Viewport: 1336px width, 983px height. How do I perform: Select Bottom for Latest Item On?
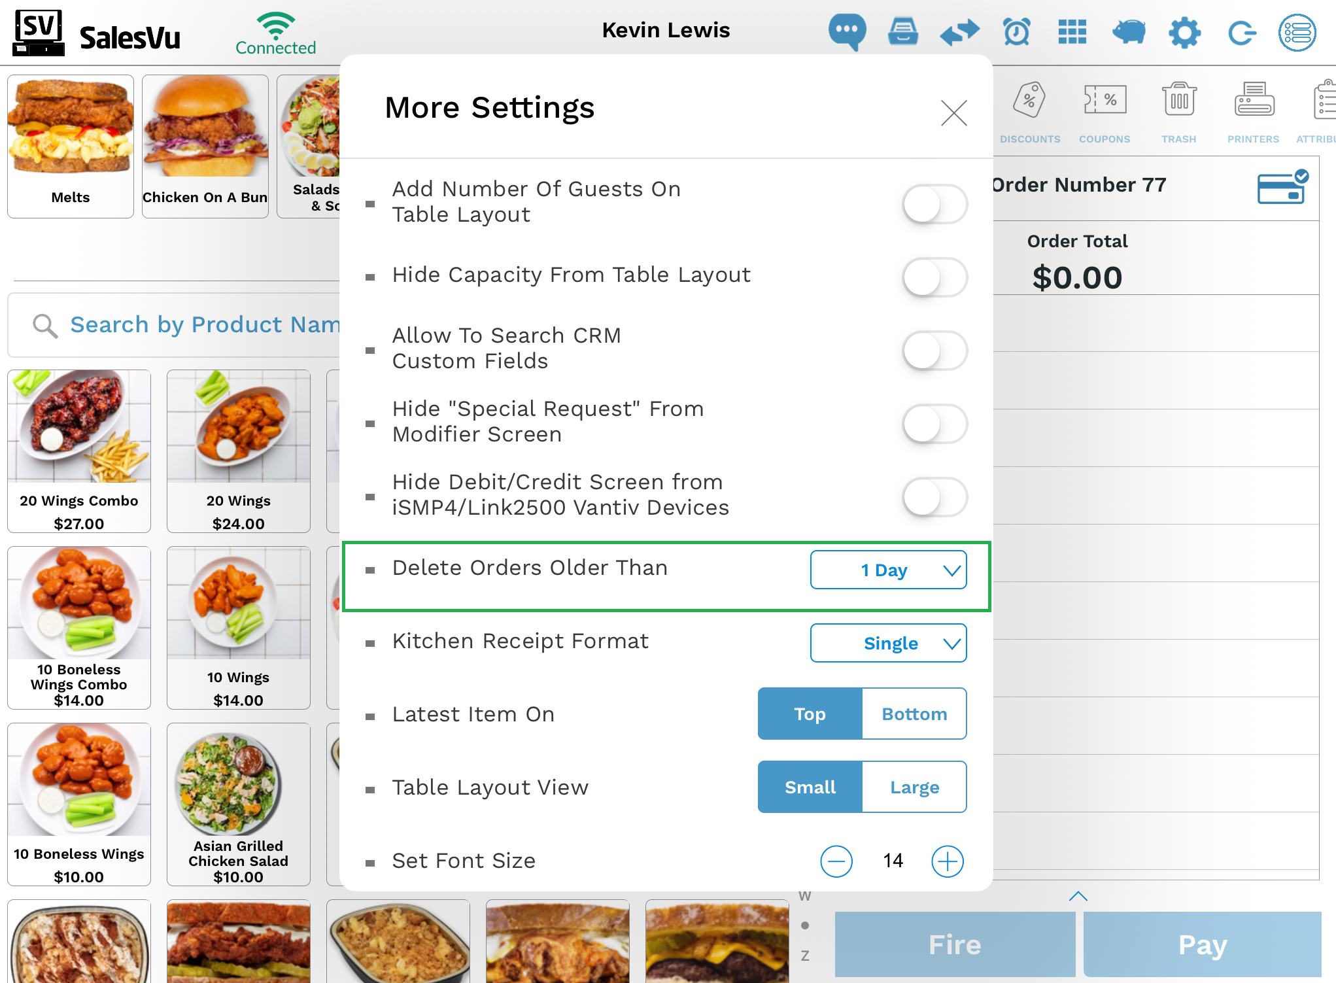tap(914, 714)
